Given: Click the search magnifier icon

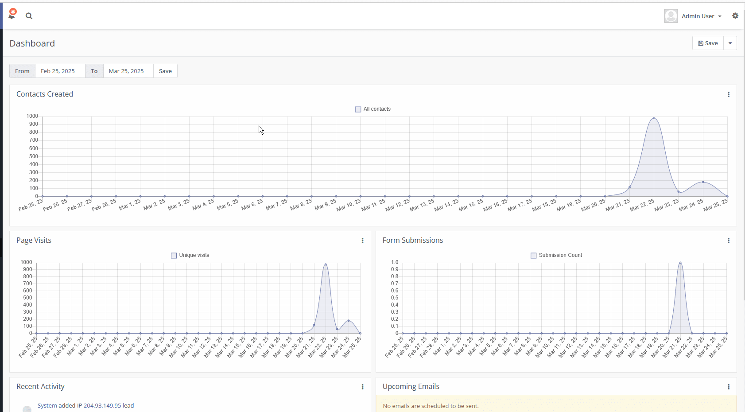Looking at the screenshot, I should (x=29, y=16).
